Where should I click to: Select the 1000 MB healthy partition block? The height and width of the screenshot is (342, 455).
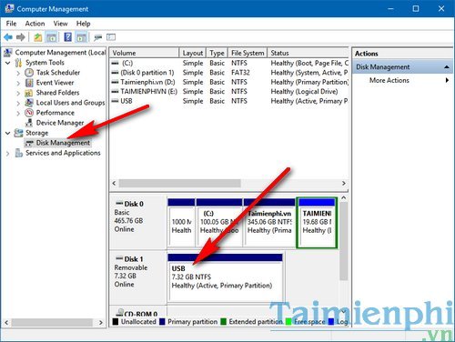pyautogui.click(x=181, y=223)
